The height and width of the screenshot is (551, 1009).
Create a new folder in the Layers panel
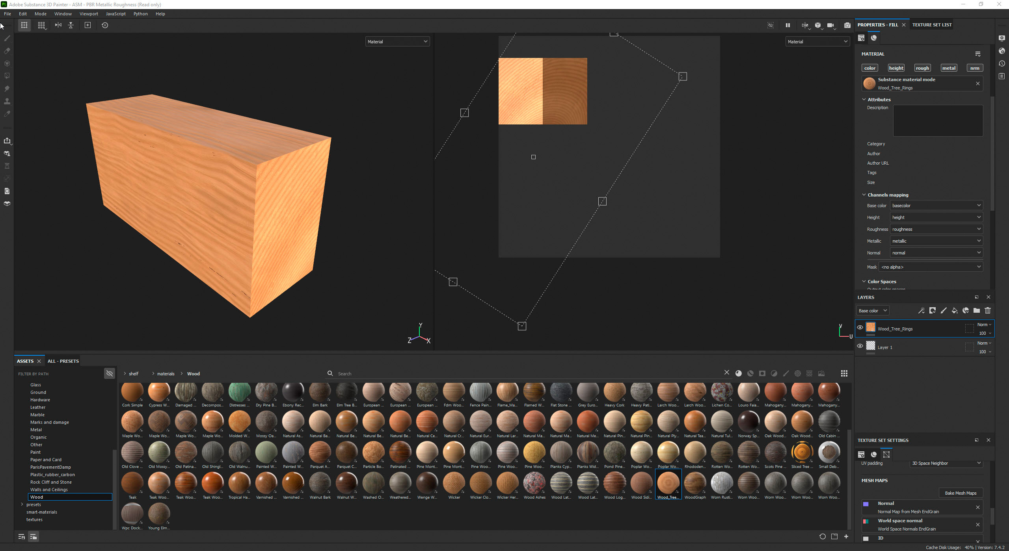(977, 311)
